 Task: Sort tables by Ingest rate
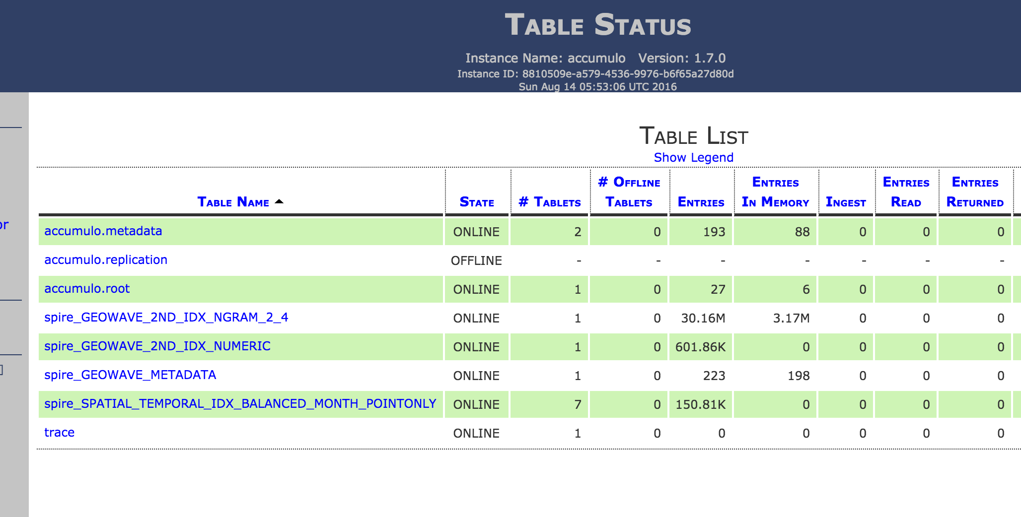846,202
